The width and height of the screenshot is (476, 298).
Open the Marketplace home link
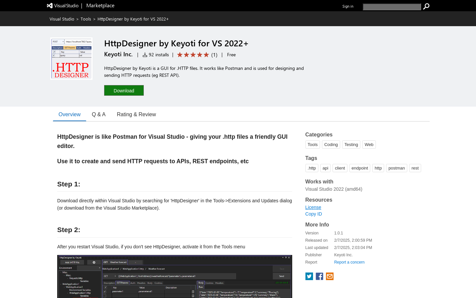pos(100,6)
